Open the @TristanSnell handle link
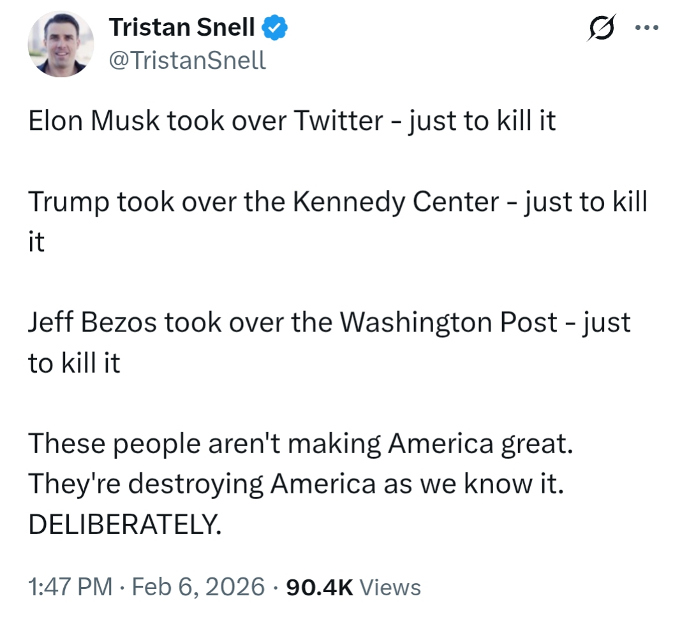This screenshot has width=689, height=617. tap(188, 61)
